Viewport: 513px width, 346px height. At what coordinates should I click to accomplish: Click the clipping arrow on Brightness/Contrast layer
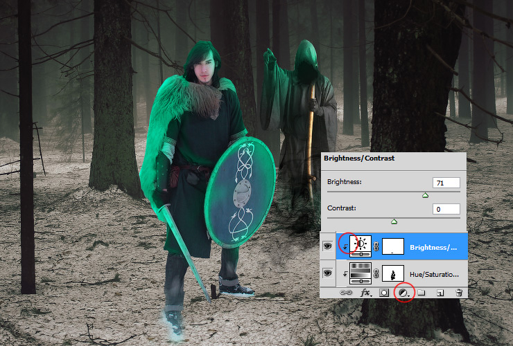(x=345, y=246)
